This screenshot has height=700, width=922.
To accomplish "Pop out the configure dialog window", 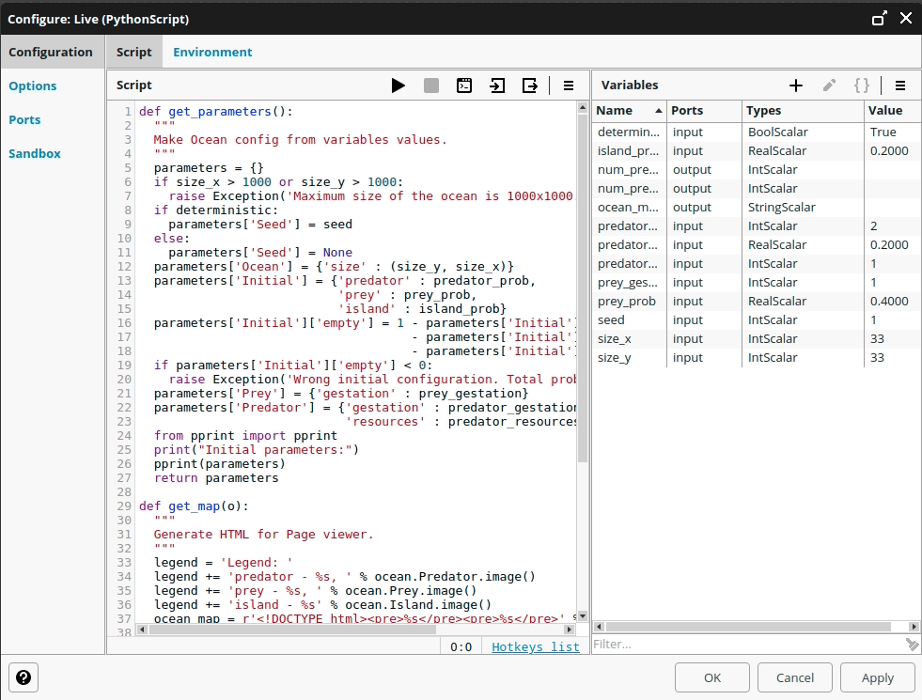I will (x=879, y=18).
